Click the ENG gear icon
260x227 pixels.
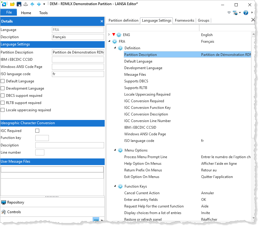119,35
